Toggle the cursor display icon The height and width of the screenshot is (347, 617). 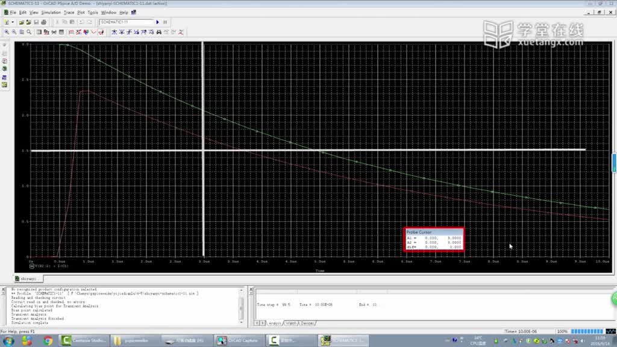point(101,33)
